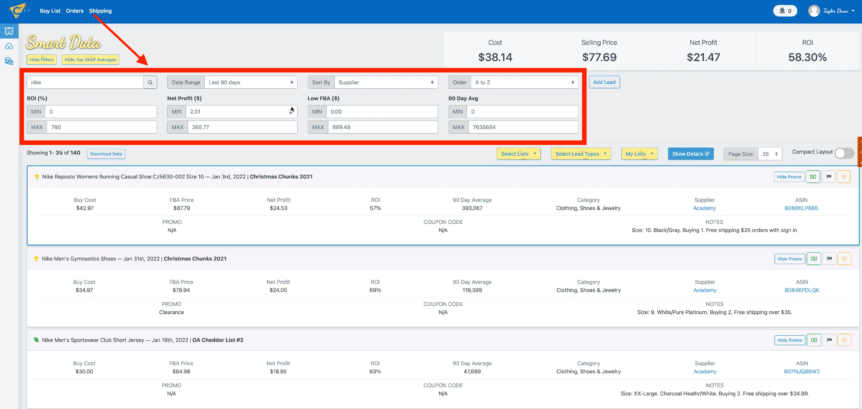Star the Sportswear Club Short Jersey lead
The image size is (862, 409).
pos(844,340)
